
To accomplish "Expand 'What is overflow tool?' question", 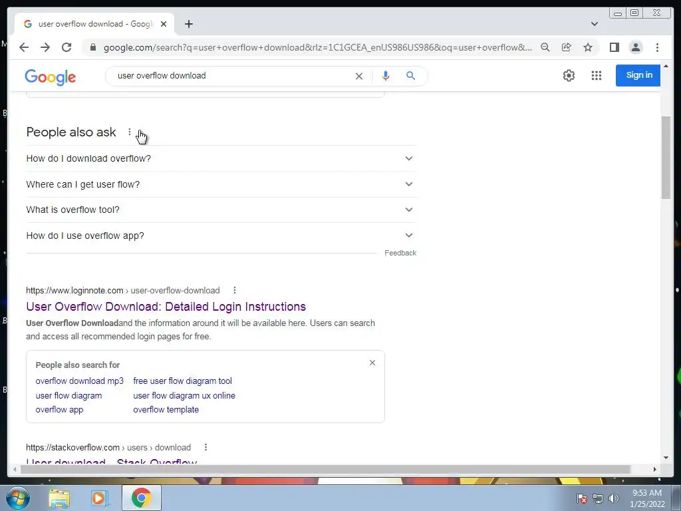I will (221, 210).
